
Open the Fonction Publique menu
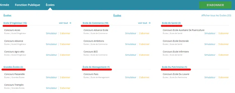pos(27,5)
